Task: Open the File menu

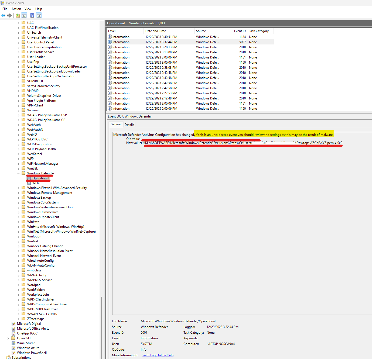Action: 5,9
